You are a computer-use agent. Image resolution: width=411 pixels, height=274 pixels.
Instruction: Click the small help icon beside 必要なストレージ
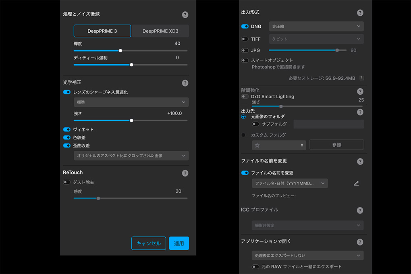click(361, 78)
